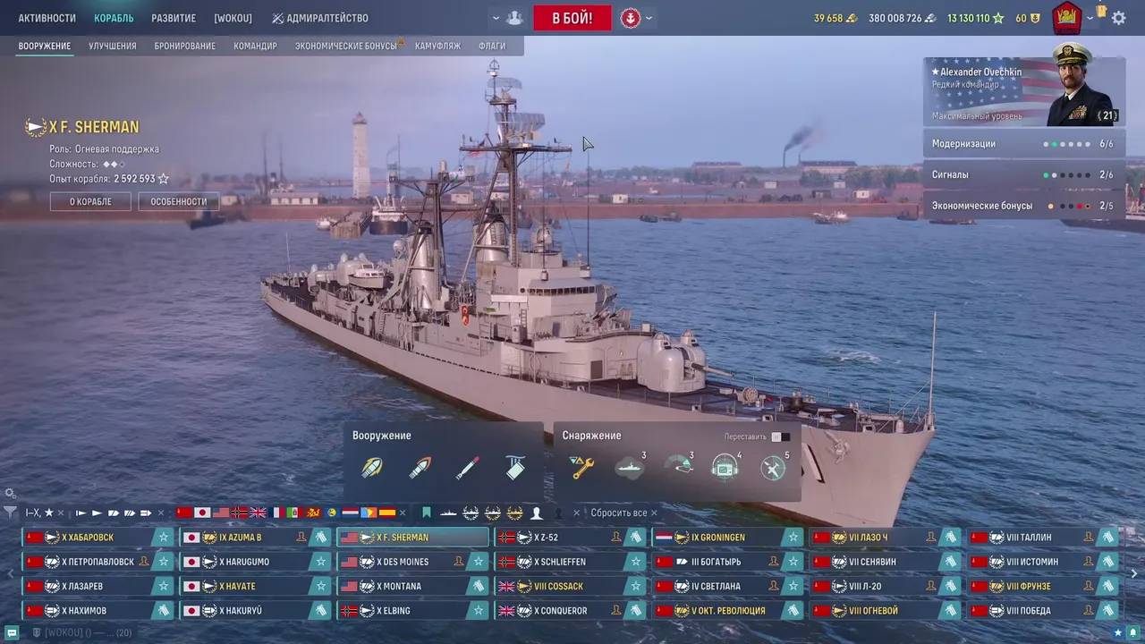Expand Экономические бонусы summary row

click(1023, 206)
